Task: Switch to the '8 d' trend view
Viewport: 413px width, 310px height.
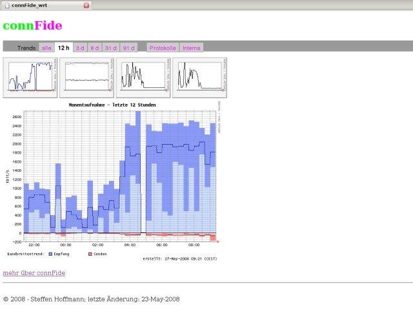Action: (x=95, y=48)
